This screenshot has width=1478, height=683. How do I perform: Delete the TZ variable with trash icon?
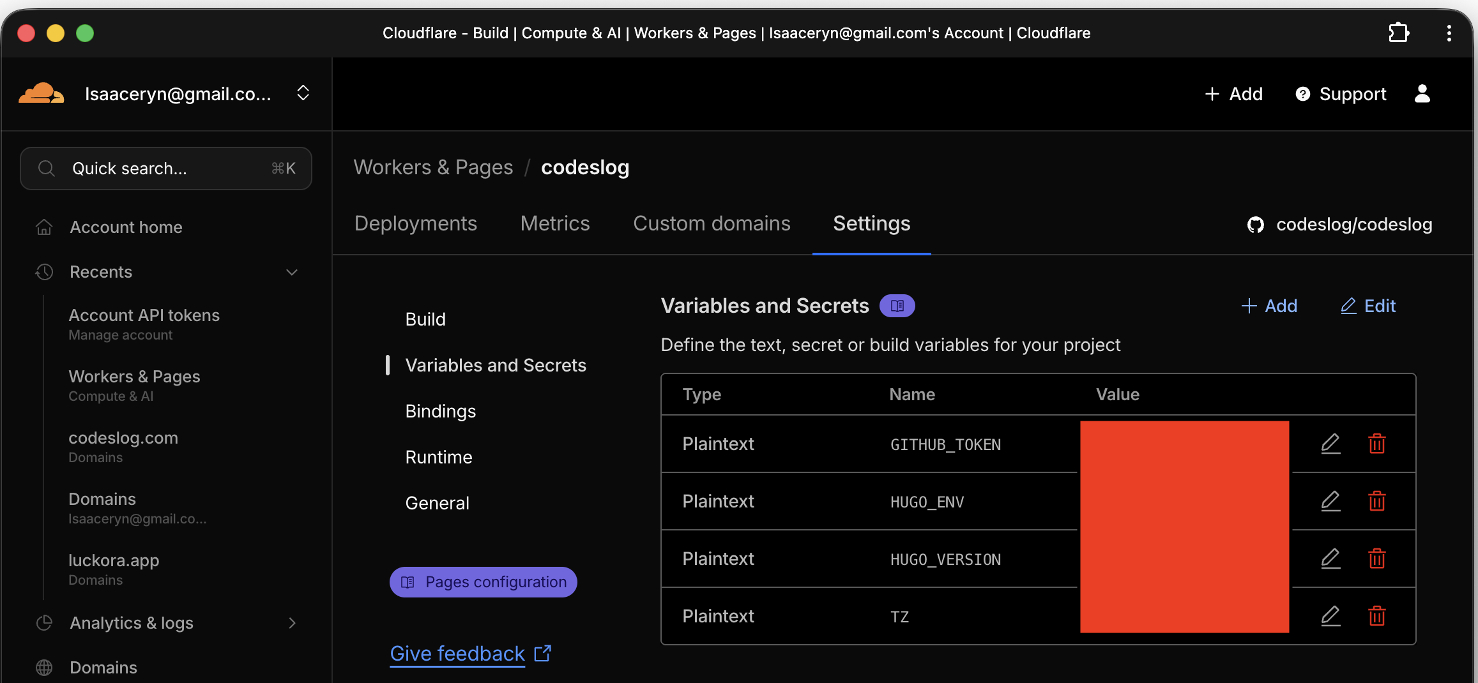(x=1377, y=616)
